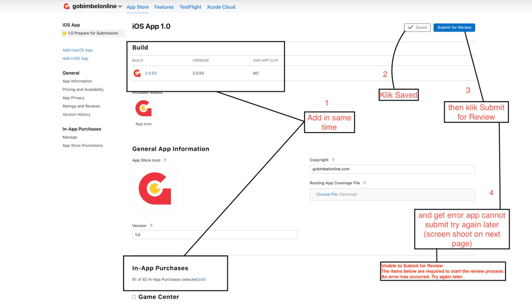The height and width of the screenshot is (305, 532).
Task: Click Add macOS App link
Action: click(77, 50)
